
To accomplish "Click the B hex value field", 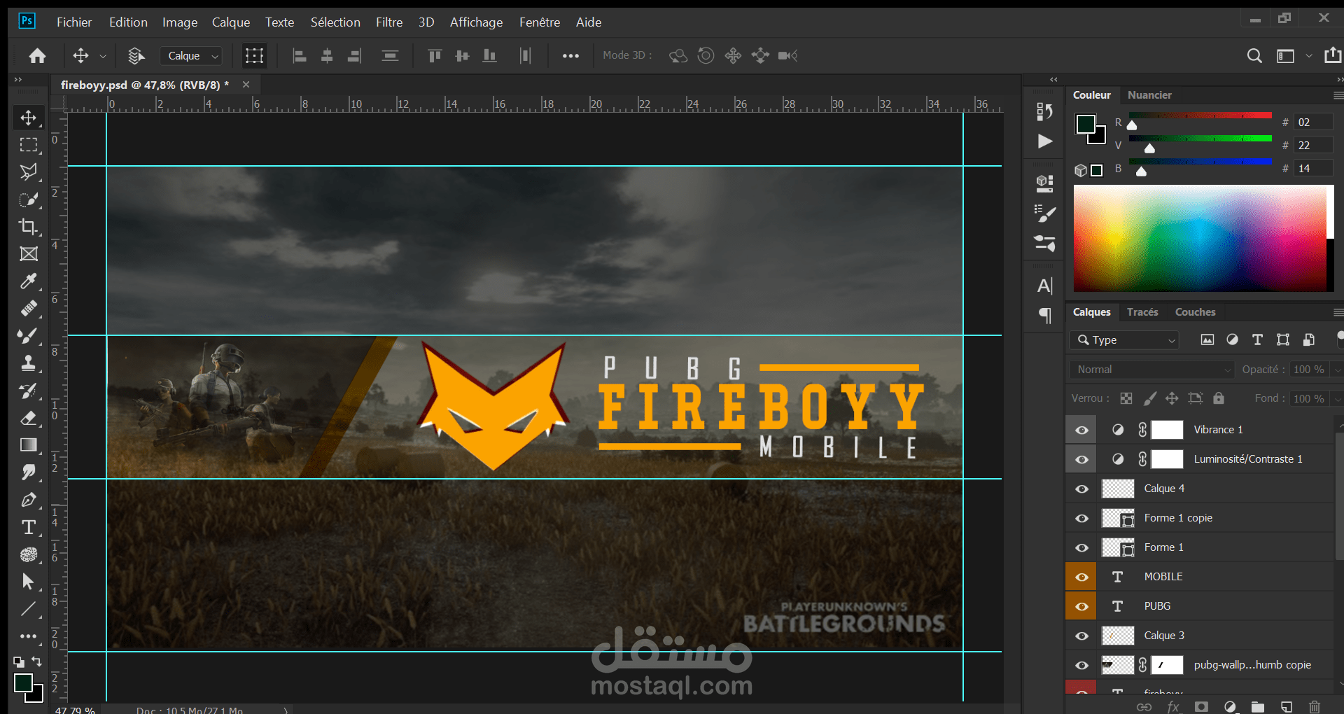I will [x=1312, y=169].
